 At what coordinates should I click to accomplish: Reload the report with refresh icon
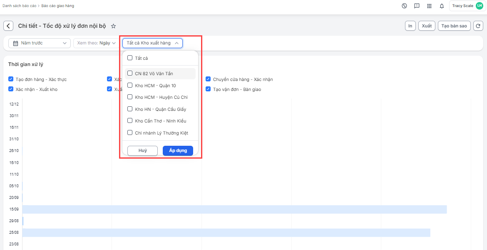[x=478, y=26]
